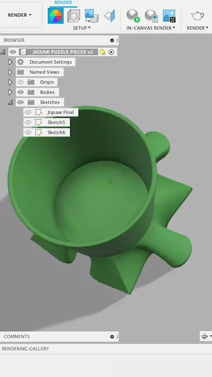Open the Scene Settings tool

[x=73, y=16]
